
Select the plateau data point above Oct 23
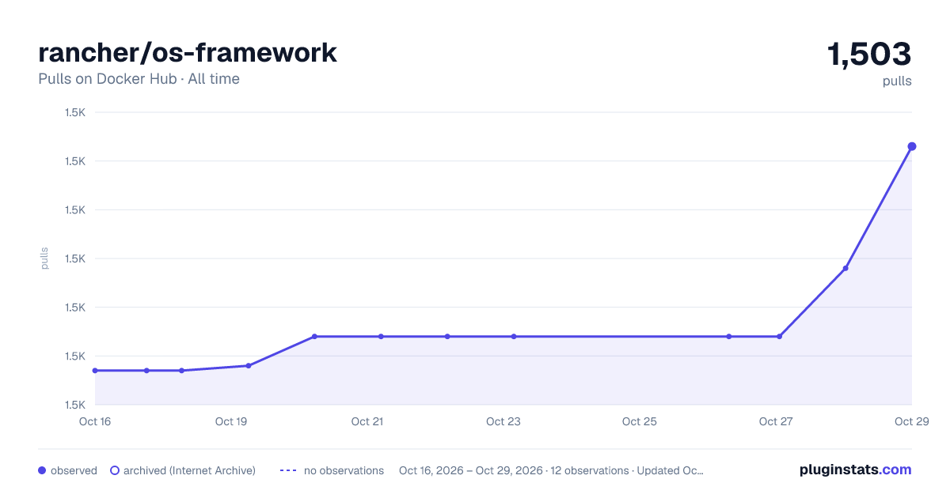coord(514,337)
